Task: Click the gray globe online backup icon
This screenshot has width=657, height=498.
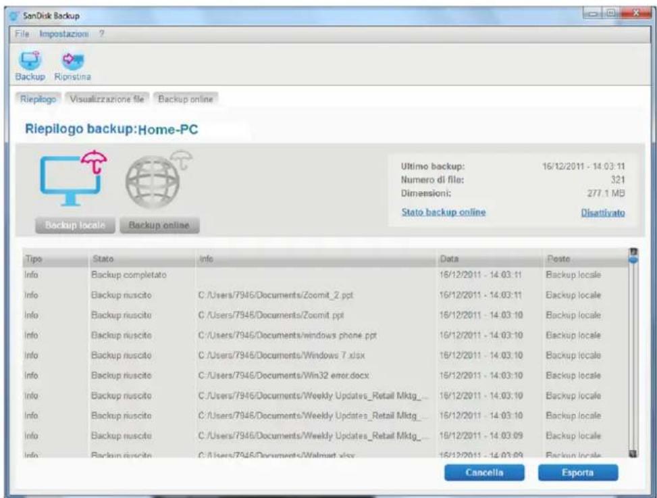Action: point(158,180)
